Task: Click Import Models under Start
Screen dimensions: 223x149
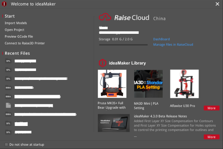Action: coord(16,23)
